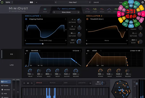
Task: Click the MACRO knob at 33.1%
Action: tap(104, 83)
